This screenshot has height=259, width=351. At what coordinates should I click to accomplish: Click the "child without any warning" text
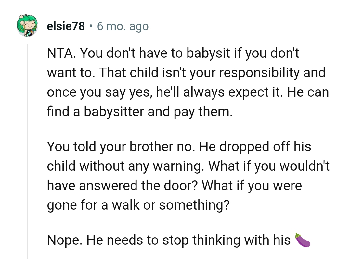click(x=126, y=166)
